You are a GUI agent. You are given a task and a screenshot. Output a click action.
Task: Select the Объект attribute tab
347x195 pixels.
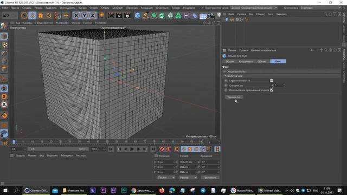pos(262,61)
